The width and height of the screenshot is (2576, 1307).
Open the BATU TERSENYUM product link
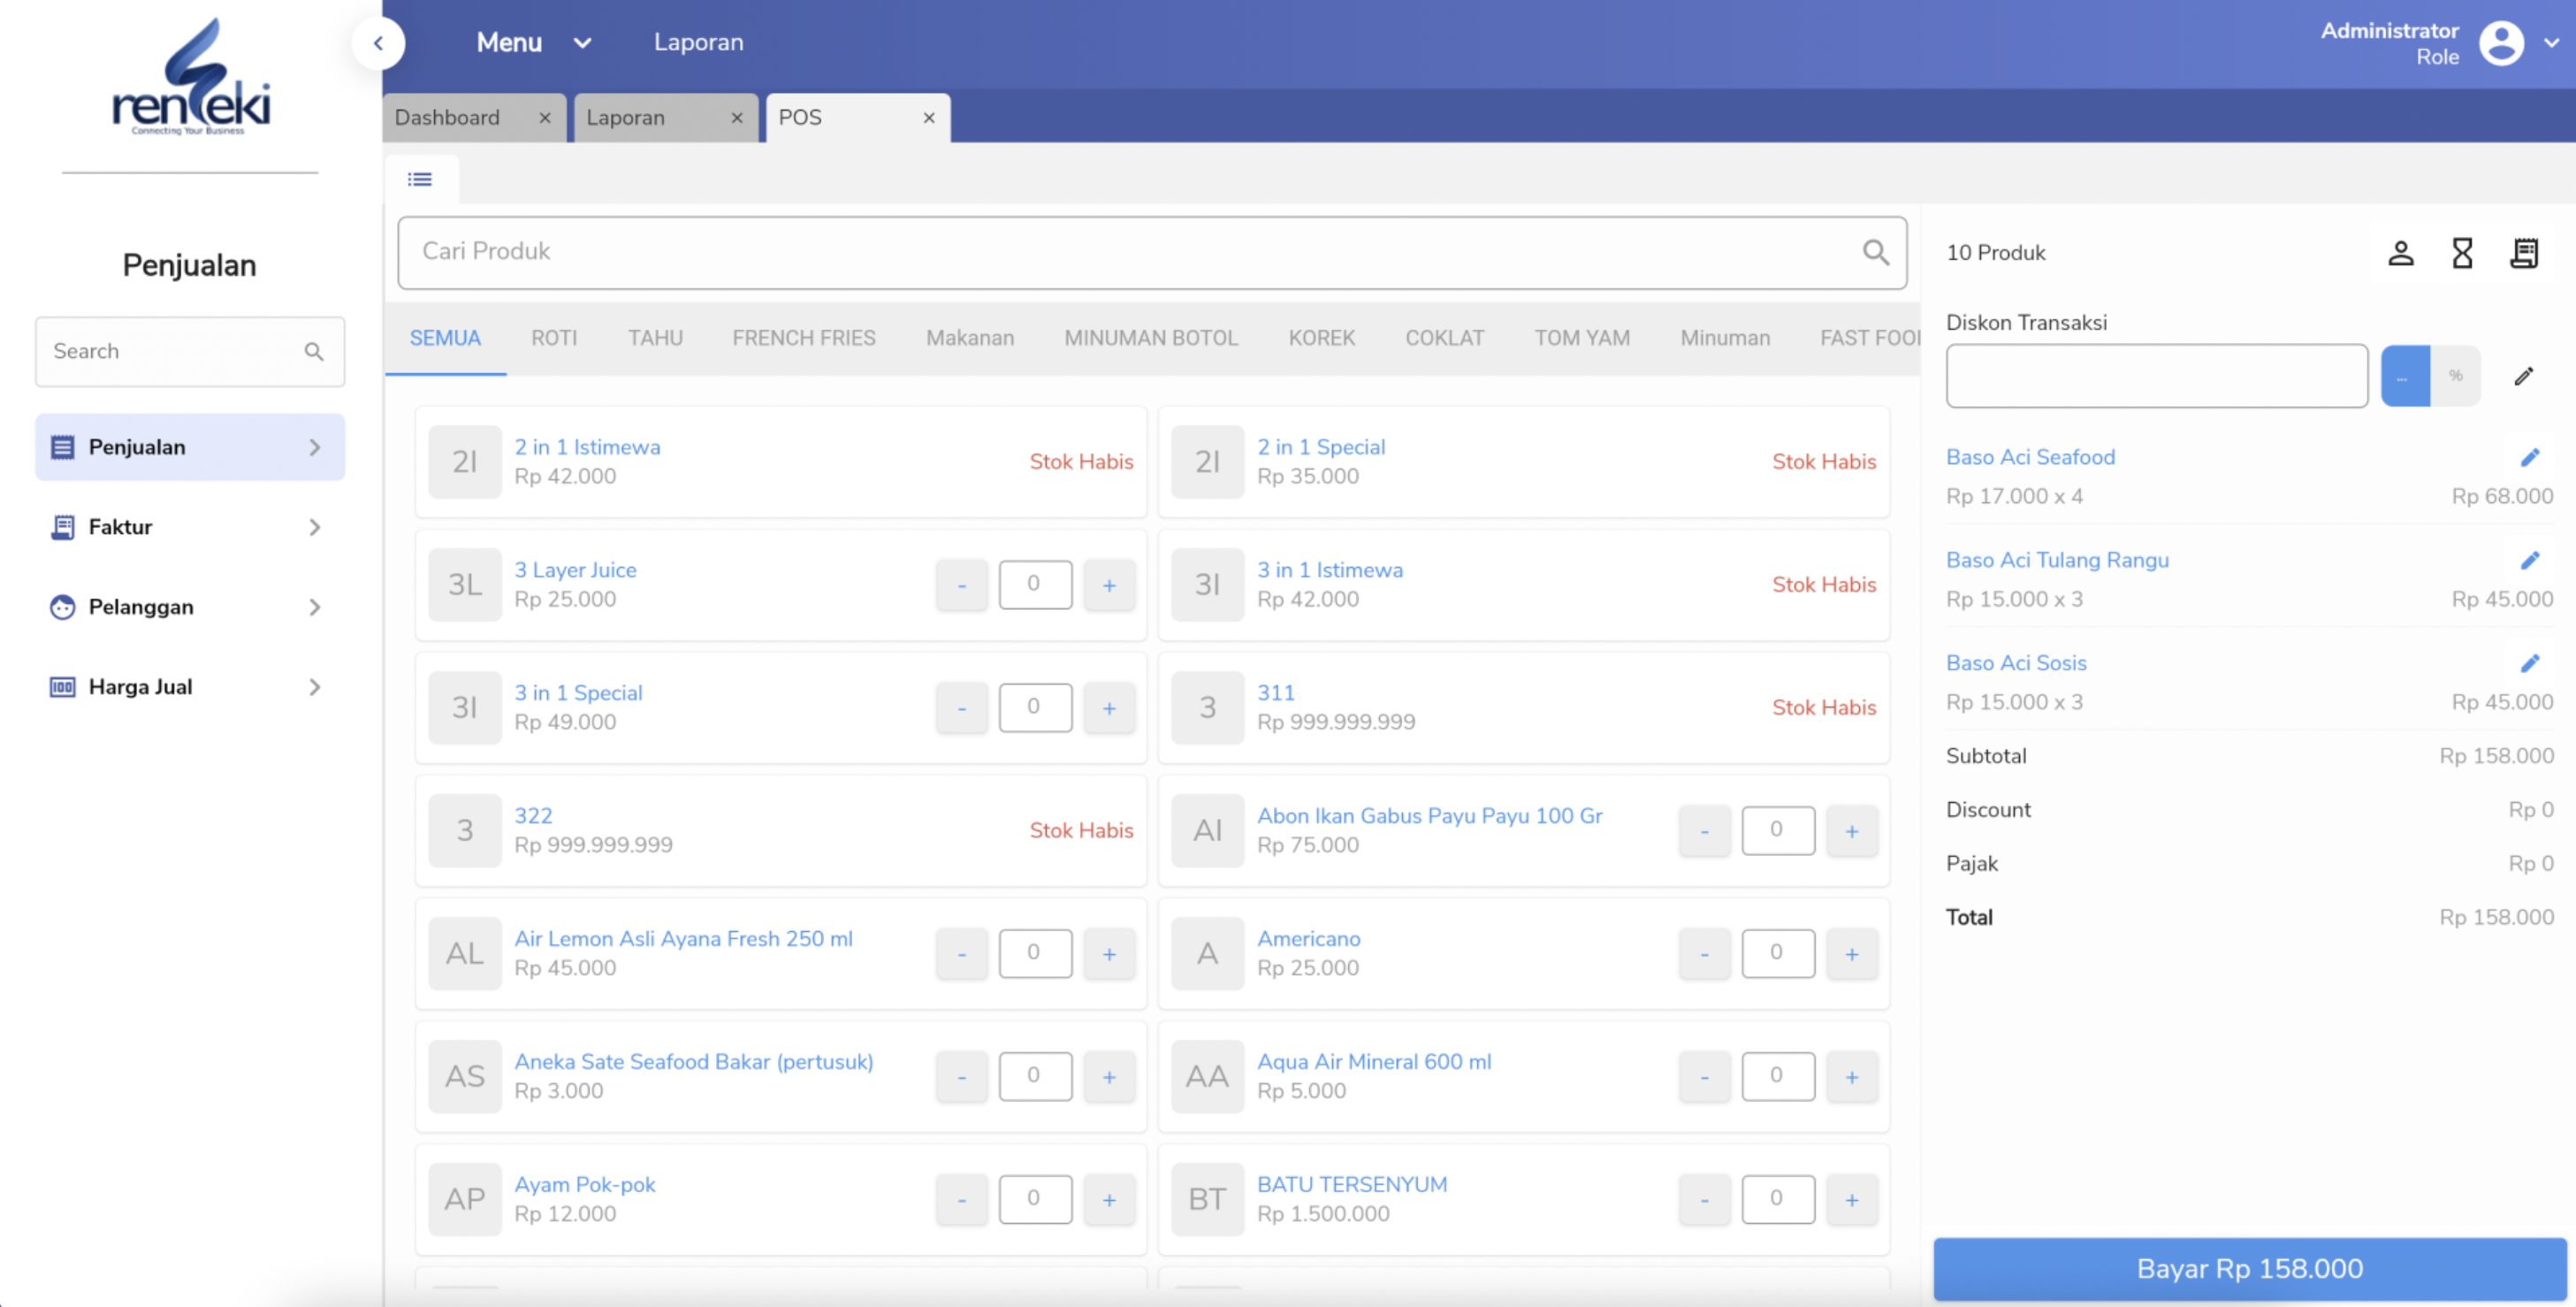pos(1352,1185)
